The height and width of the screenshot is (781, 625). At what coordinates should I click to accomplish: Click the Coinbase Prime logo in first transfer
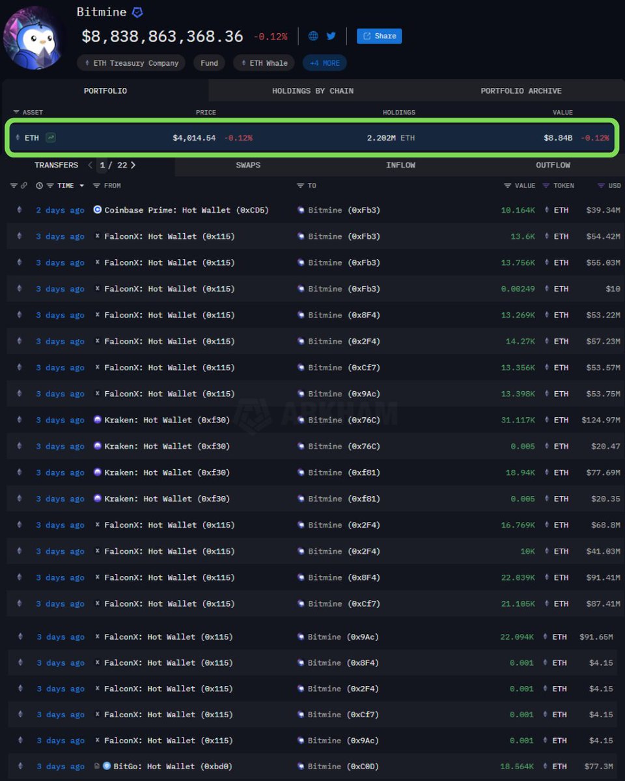tap(98, 210)
